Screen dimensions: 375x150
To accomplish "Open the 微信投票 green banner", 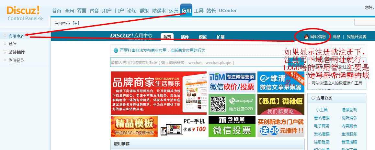I will (232, 127).
